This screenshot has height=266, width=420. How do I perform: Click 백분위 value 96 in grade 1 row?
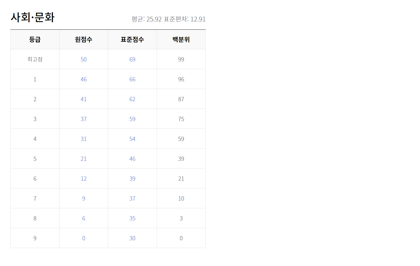(181, 79)
